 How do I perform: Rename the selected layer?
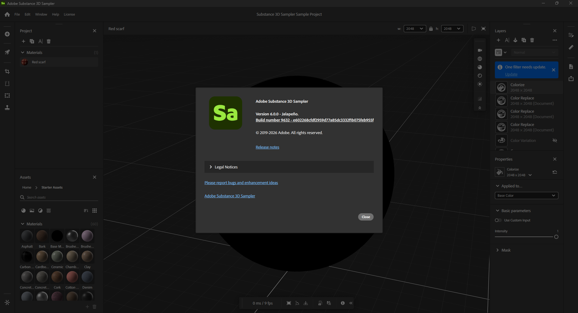pos(507,40)
